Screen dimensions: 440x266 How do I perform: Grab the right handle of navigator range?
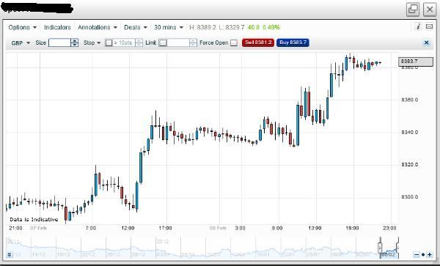pos(397,248)
